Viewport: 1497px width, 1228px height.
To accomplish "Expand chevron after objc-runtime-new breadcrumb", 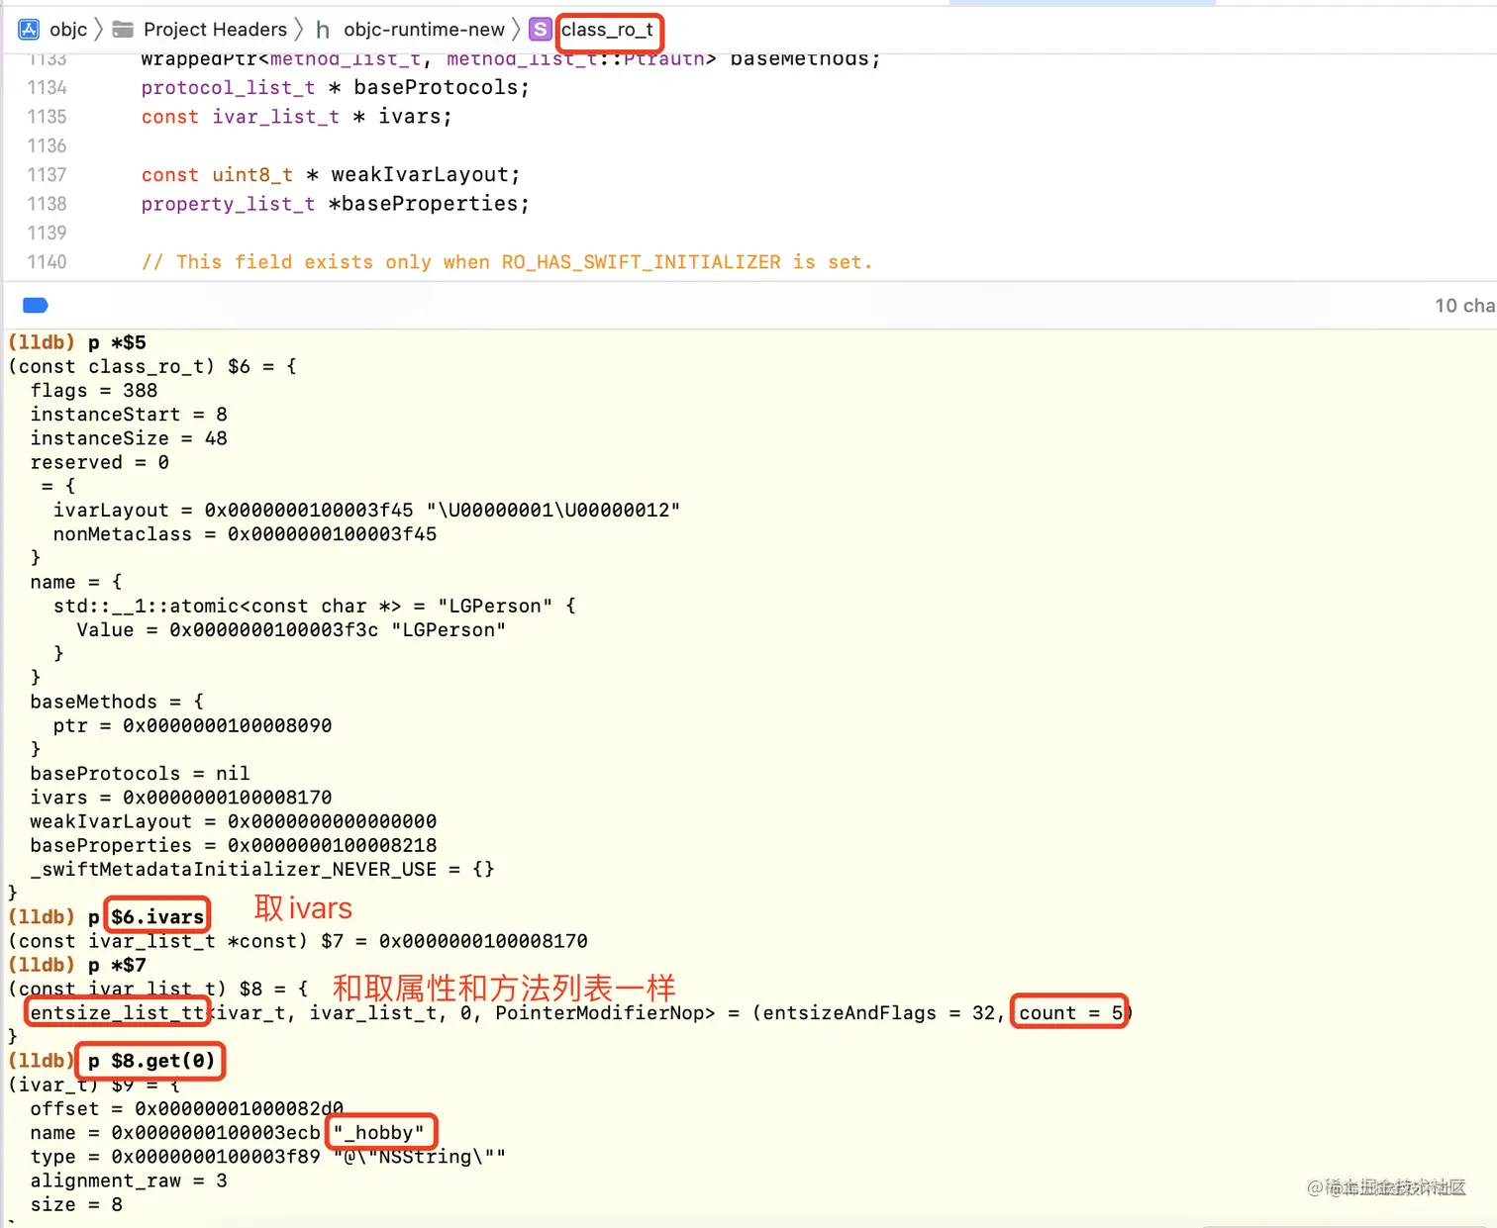I will [516, 30].
